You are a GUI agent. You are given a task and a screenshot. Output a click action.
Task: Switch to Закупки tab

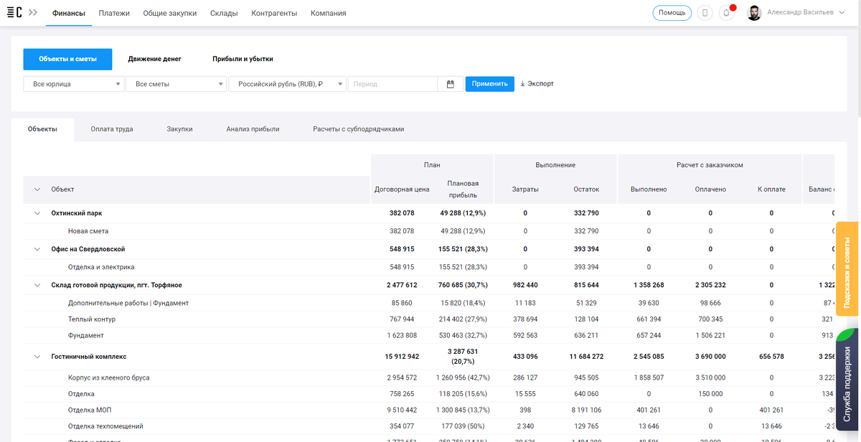point(179,129)
